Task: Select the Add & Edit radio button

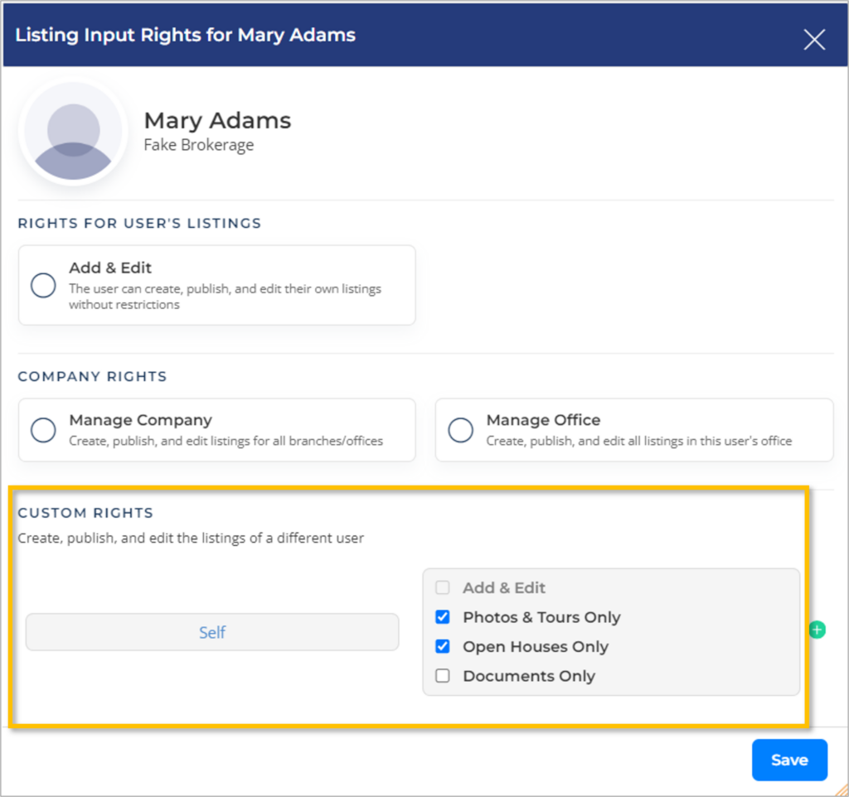Action: point(43,286)
